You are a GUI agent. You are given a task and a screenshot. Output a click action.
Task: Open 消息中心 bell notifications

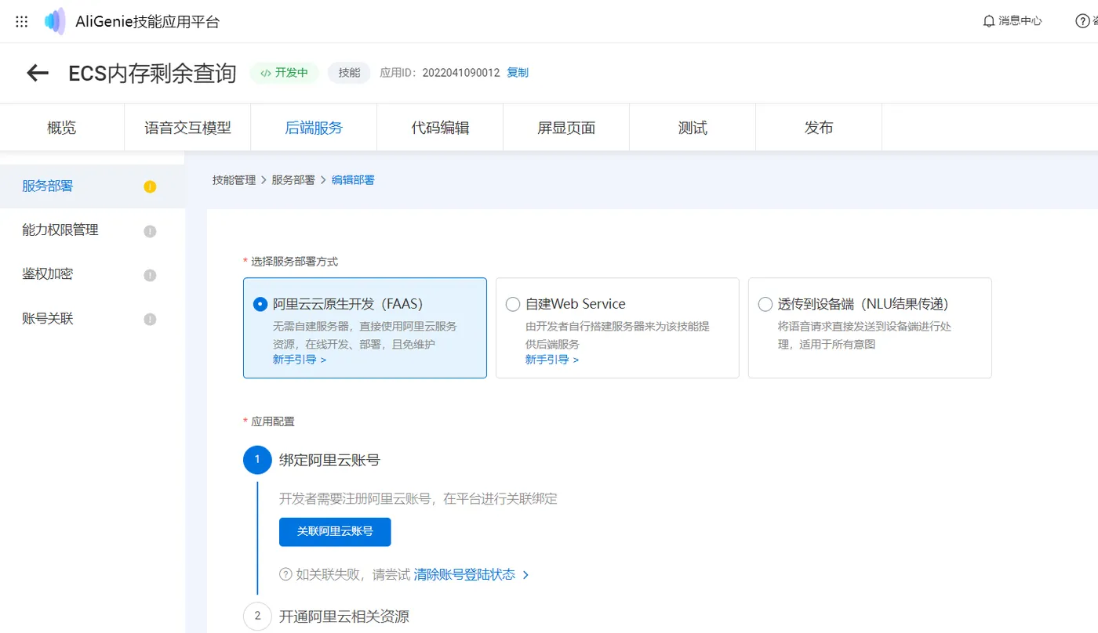tap(1013, 21)
